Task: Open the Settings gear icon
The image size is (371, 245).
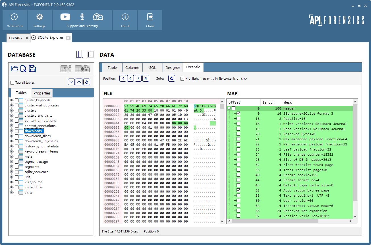Action: pyautogui.click(x=40, y=17)
